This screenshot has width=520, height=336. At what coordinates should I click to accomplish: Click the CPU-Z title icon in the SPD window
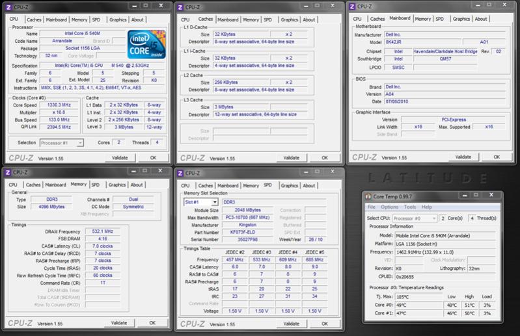(182, 173)
